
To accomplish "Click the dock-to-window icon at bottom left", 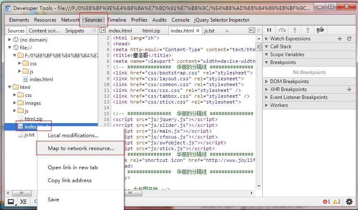I will (11, 202).
